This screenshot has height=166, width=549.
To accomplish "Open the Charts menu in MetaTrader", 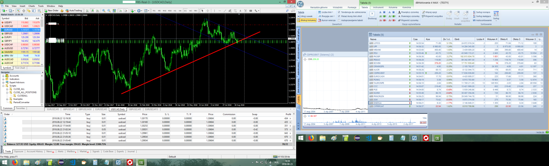I will [32, 6].
